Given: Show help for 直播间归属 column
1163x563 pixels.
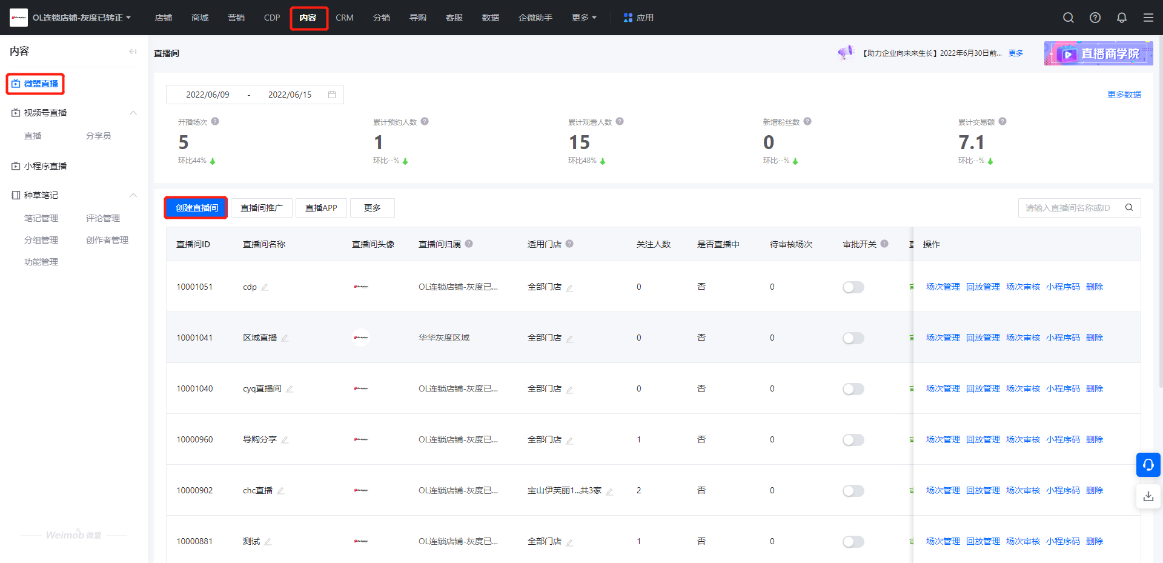Looking at the screenshot, I should [469, 244].
